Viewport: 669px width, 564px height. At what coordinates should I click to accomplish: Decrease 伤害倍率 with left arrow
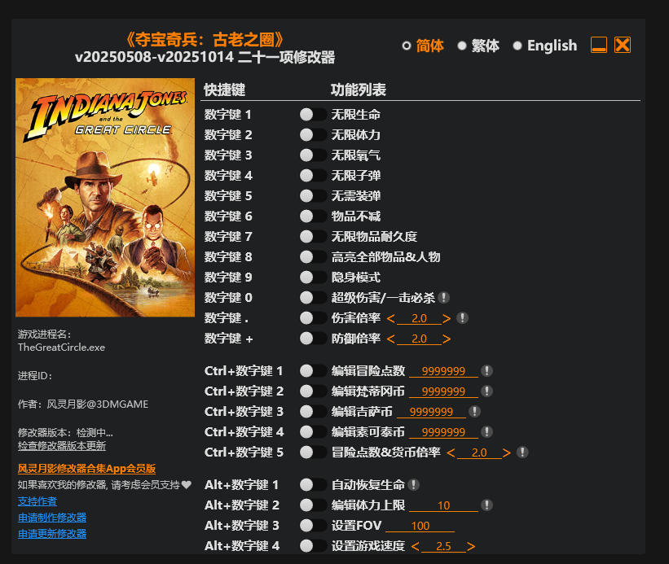[x=391, y=318]
